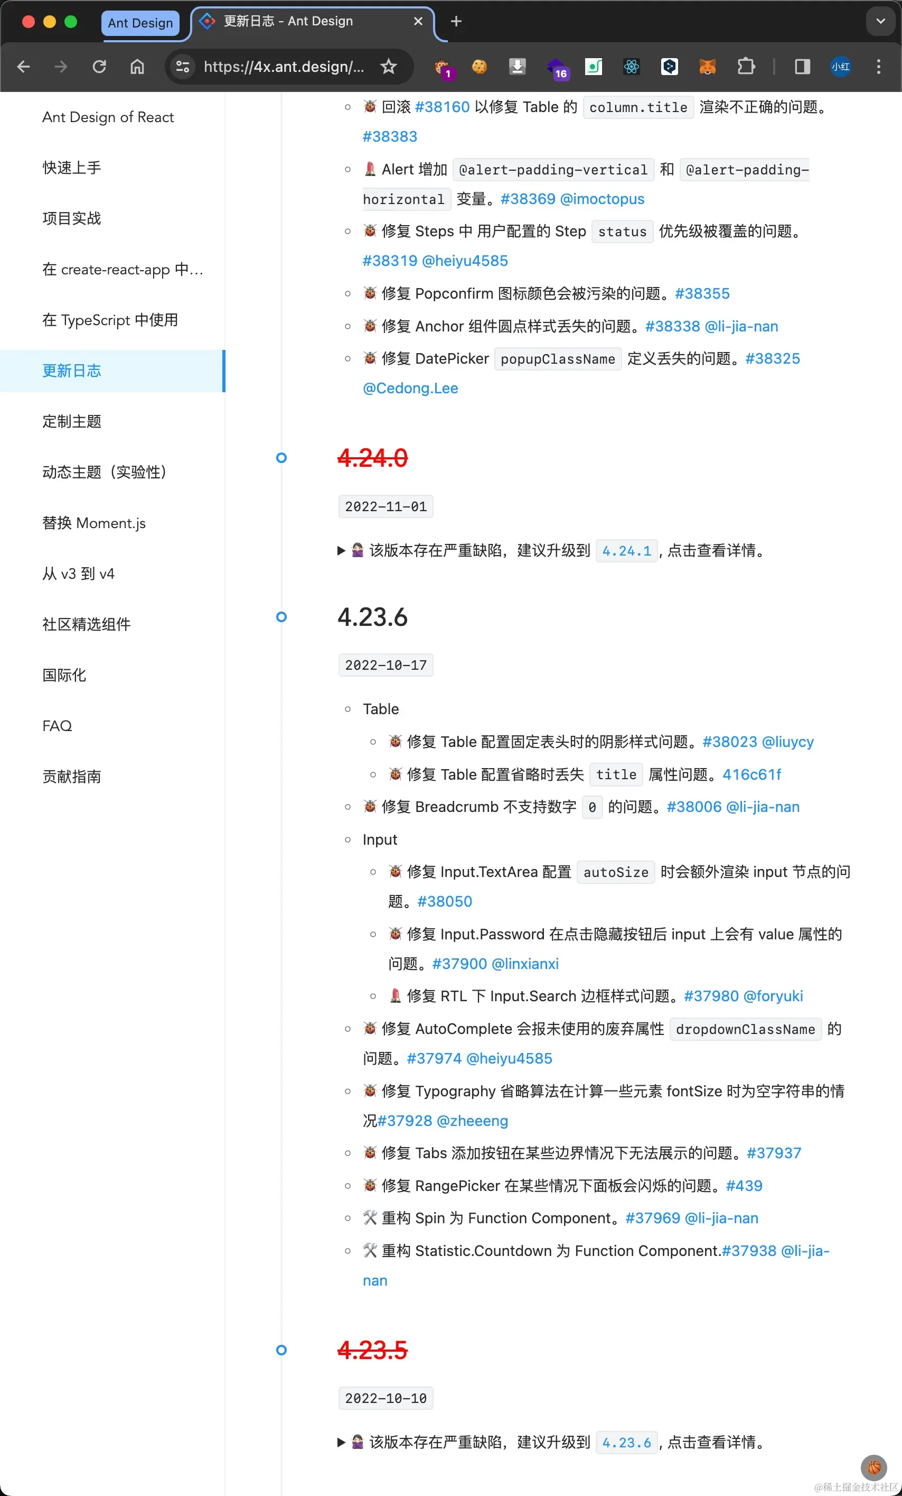
Task: Open contributor link @zheeeng
Action: point(473,1121)
